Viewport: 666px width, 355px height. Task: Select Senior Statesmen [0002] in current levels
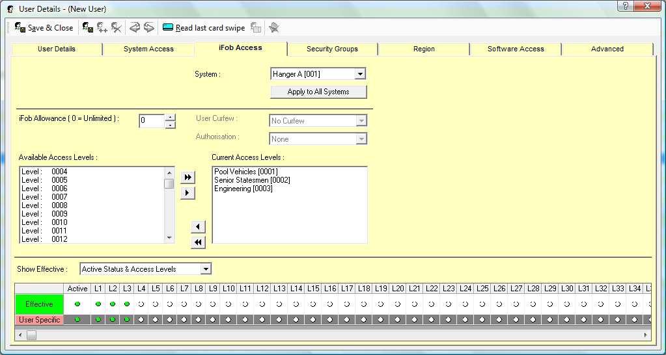pyautogui.click(x=253, y=180)
